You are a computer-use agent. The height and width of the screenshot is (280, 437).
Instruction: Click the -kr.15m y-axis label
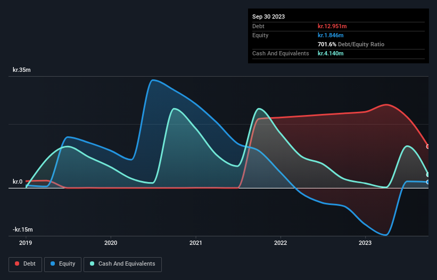pos(22,229)
